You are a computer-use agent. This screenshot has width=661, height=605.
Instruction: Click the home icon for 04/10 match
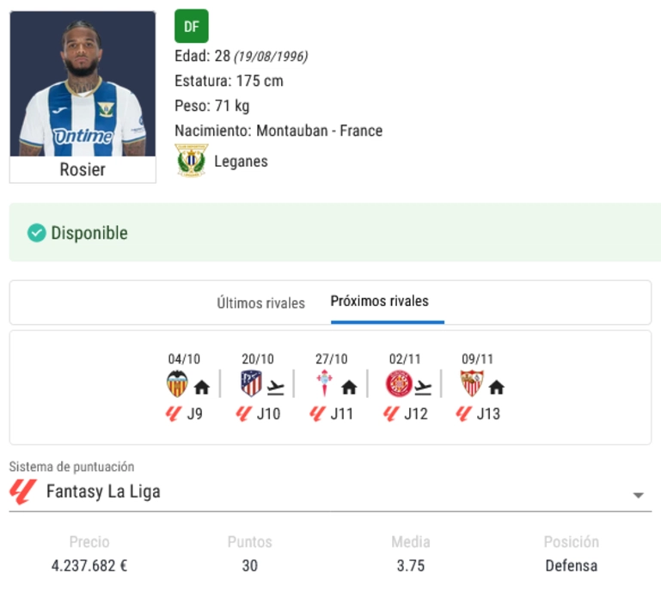coord(202,387)
